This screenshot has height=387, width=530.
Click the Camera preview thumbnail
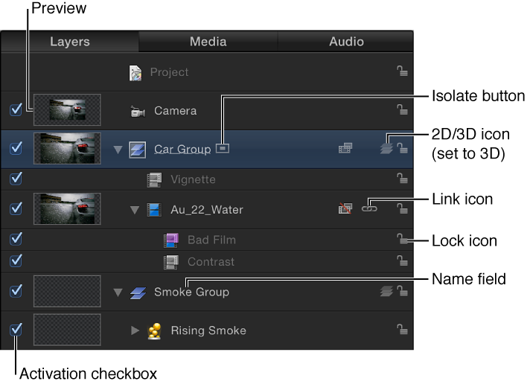pyautogui.click(x=67, y=110)
